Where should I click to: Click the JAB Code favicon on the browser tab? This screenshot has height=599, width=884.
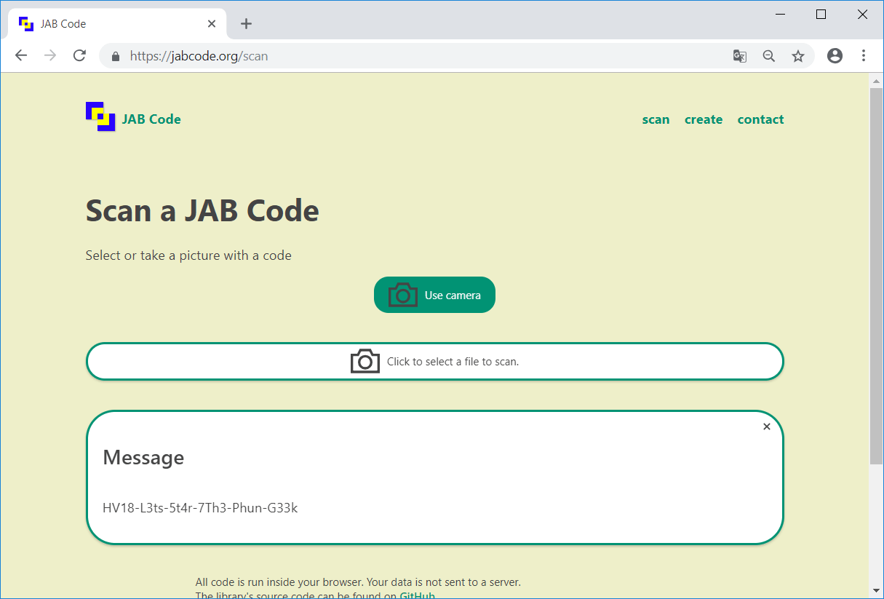(x=26, y=23)
